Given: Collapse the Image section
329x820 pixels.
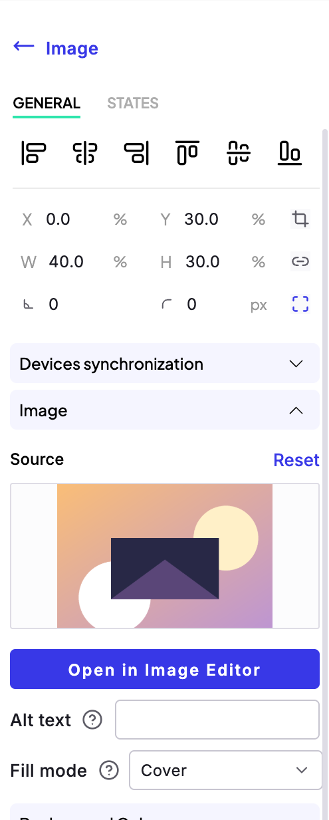Looking at the screenshot, I should point(165,410).
